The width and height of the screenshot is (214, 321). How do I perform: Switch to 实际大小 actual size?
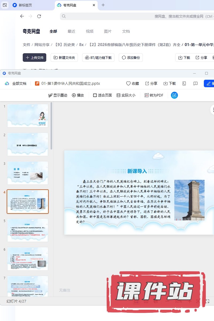point(126,95)
